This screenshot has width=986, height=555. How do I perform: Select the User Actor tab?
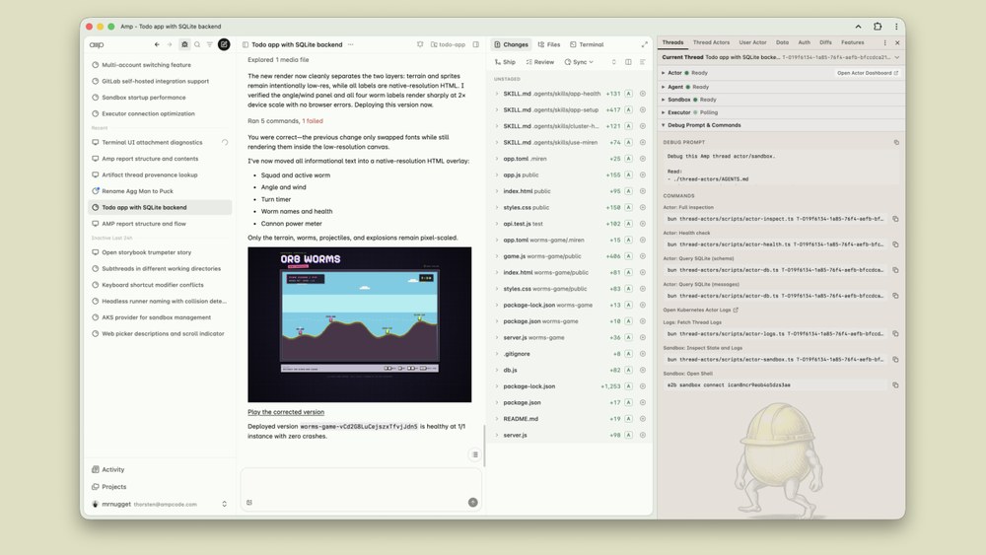[x=752, y=42]
